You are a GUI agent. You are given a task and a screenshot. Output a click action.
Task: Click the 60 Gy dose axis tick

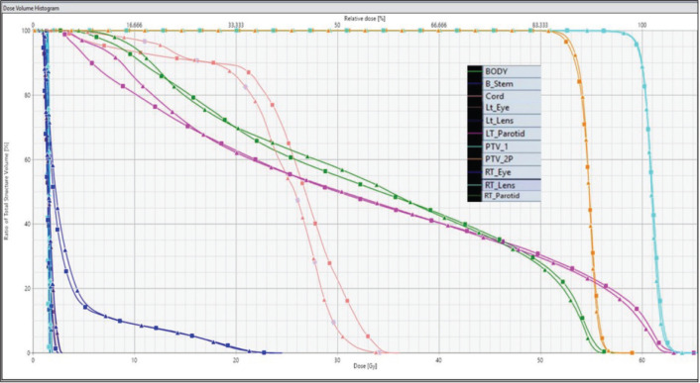(x=642, y=359)
